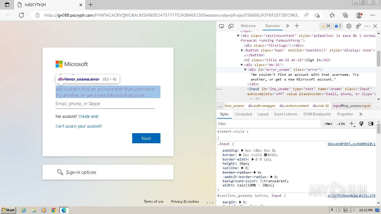Open the 2 messages issues badge
381x214 pixels.
[x=338, y=26]
